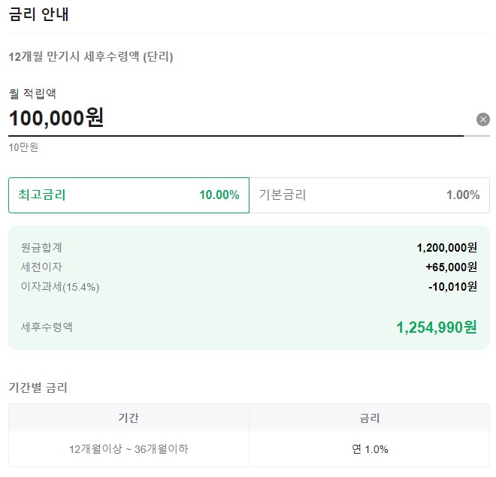Click the 기간 column header
Image resolution: width=496 pixels, height=477 pixels.
tap(129, 418)
